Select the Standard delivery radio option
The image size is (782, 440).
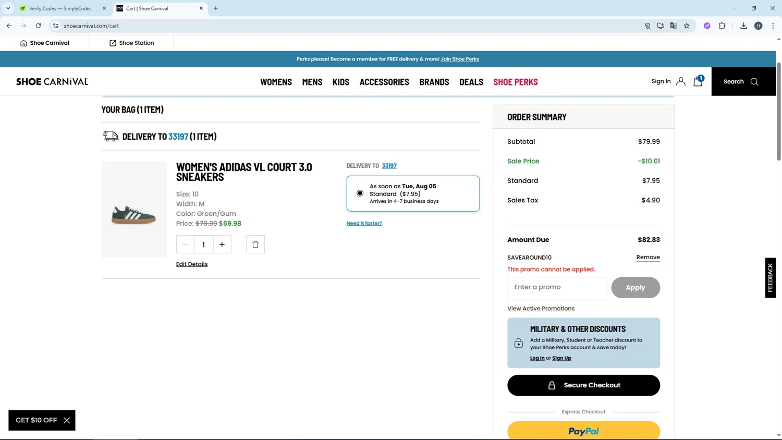(x=360, y=193)
